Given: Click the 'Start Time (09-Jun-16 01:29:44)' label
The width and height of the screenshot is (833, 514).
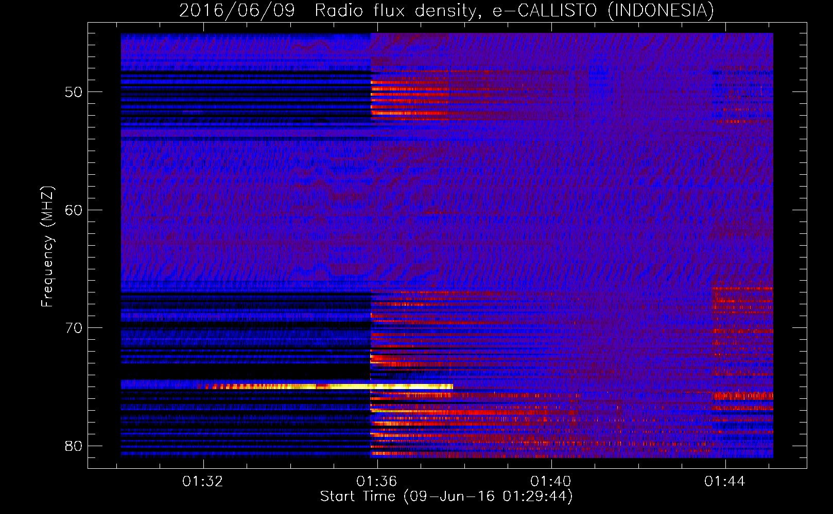Looking at the screenshot, I should click(446, 497).
